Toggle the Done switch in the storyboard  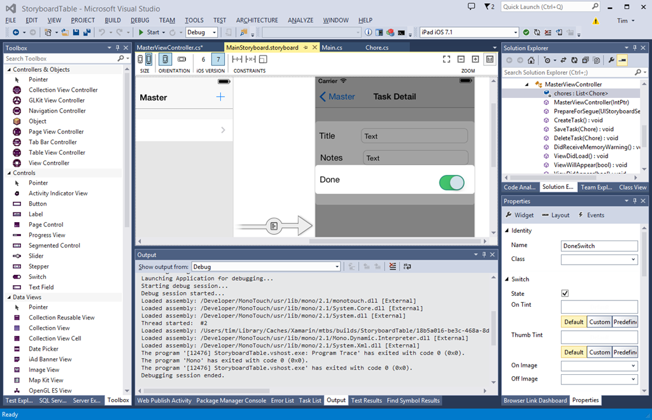click(x=451, y=183)
